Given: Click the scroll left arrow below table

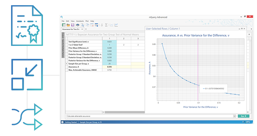Looking at the screenshot, I should pyautogui.click(x=103, y=112).
